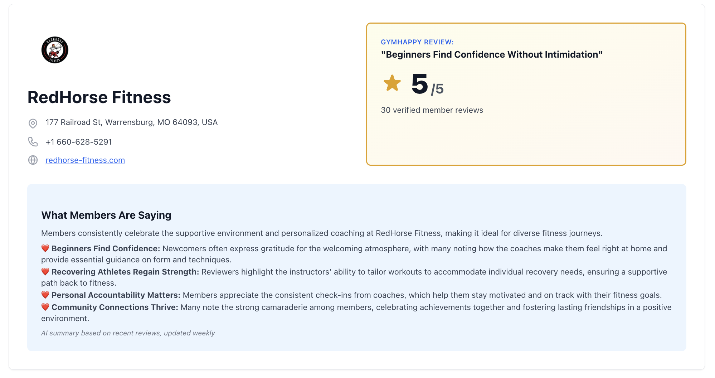The width and height of the screenshot is (715, 378).
Task: Click the location pin icon
Action: point(33,123)
